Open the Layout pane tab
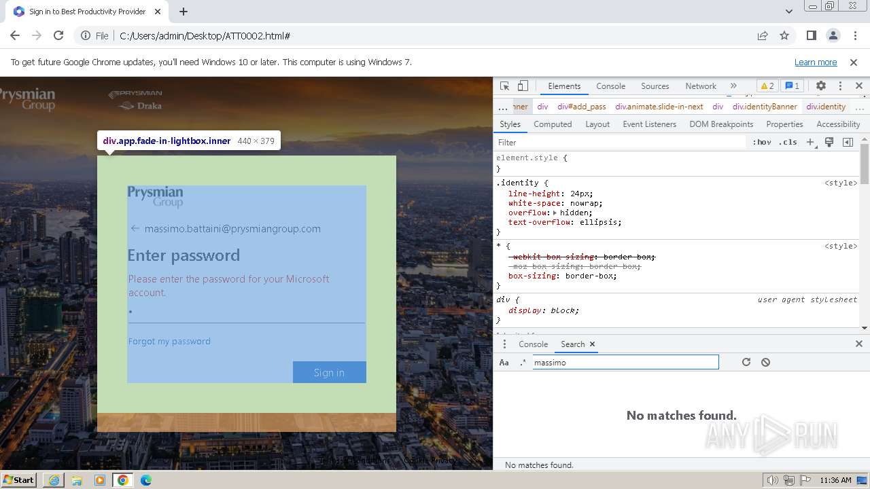Image resolution: width=870 pixels, height=489 pixels. 597,124
